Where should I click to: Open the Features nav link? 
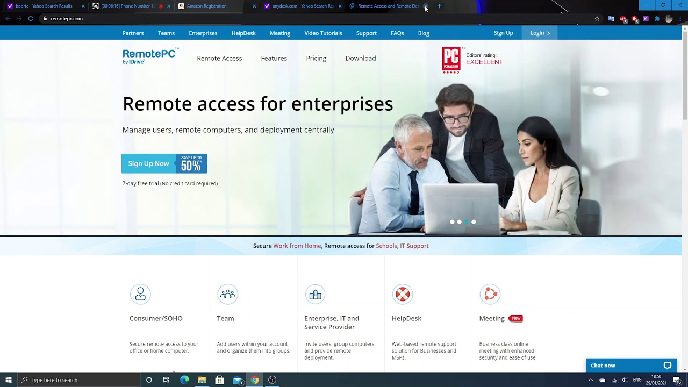(274, 58)
